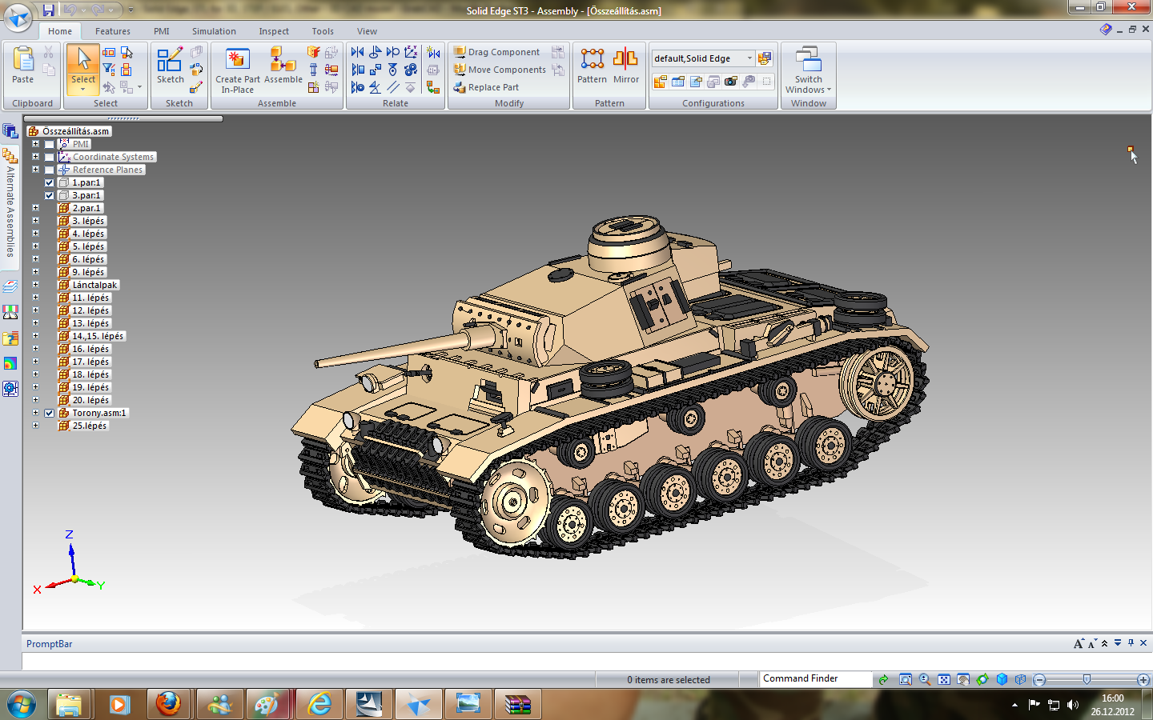Click the camera icon in Configurations
Image resolution: width=1153 pixels, height=720 pixels.
coord(731,82)
